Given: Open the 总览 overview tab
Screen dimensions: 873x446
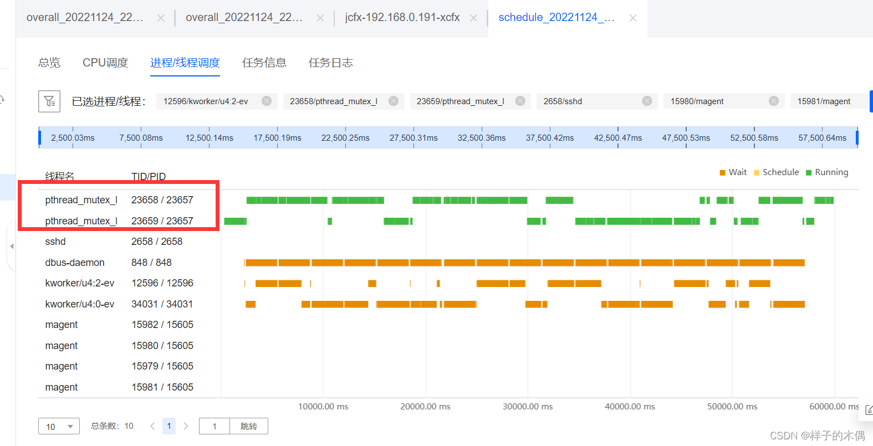Looking at the screenshot, I should [x=49, y=63].
